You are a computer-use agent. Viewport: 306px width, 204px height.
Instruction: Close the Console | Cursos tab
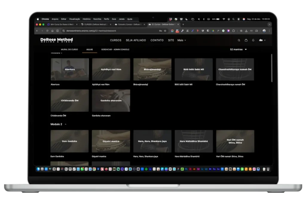pos(144,24)
